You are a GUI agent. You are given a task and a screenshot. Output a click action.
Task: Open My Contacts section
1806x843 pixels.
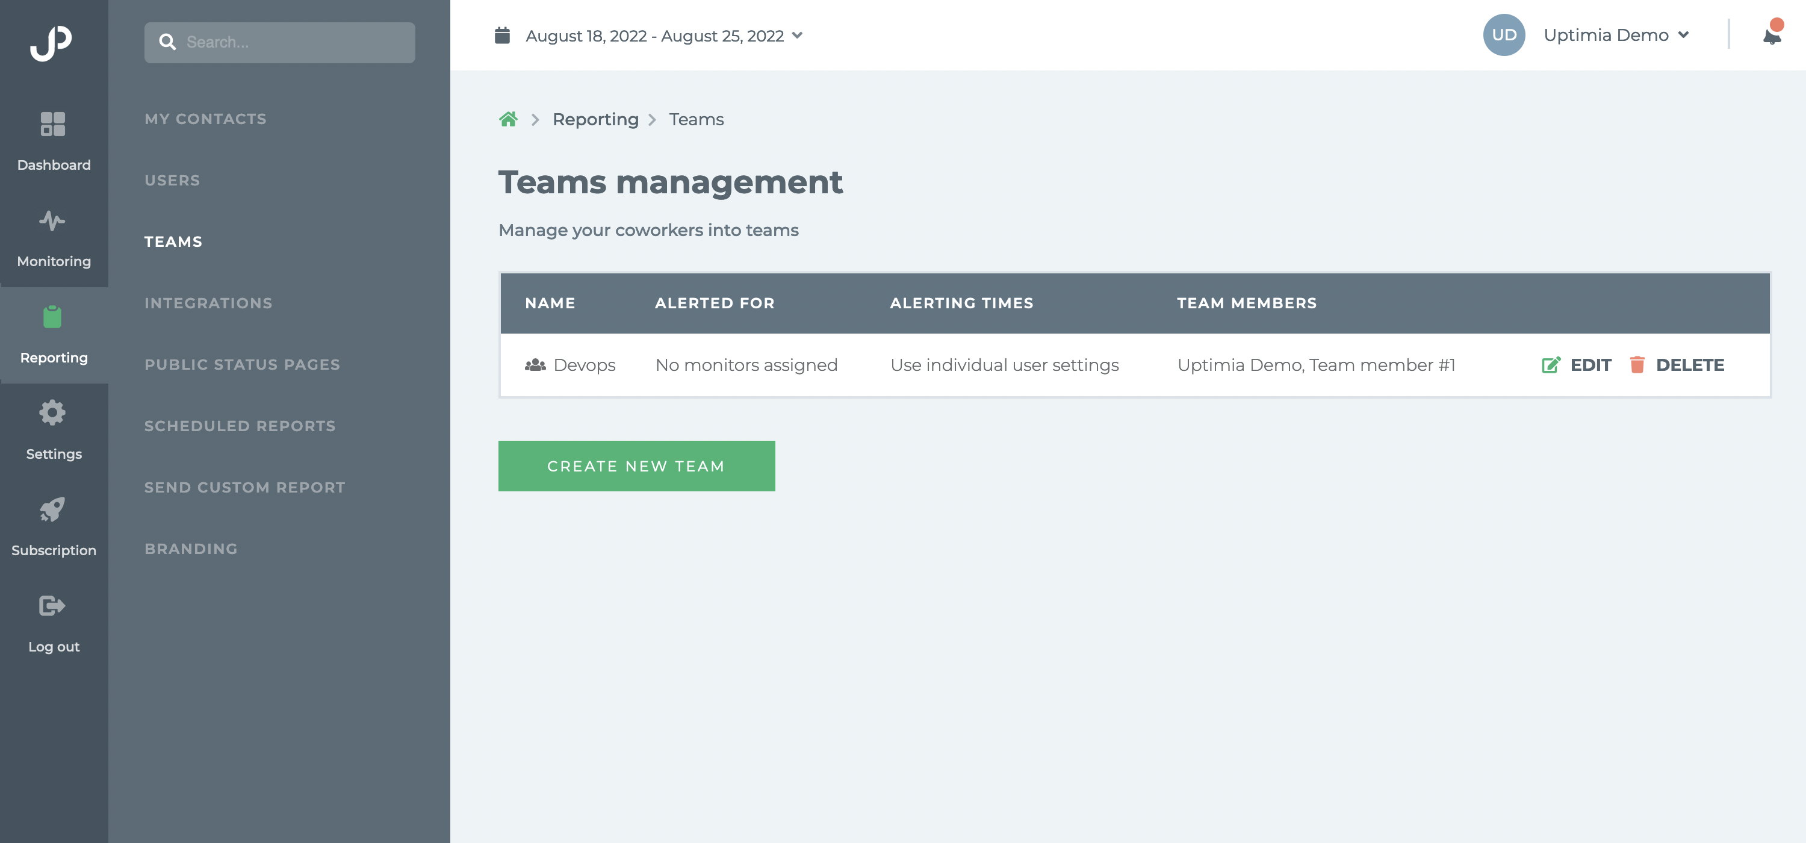click(x=205, y=119)
